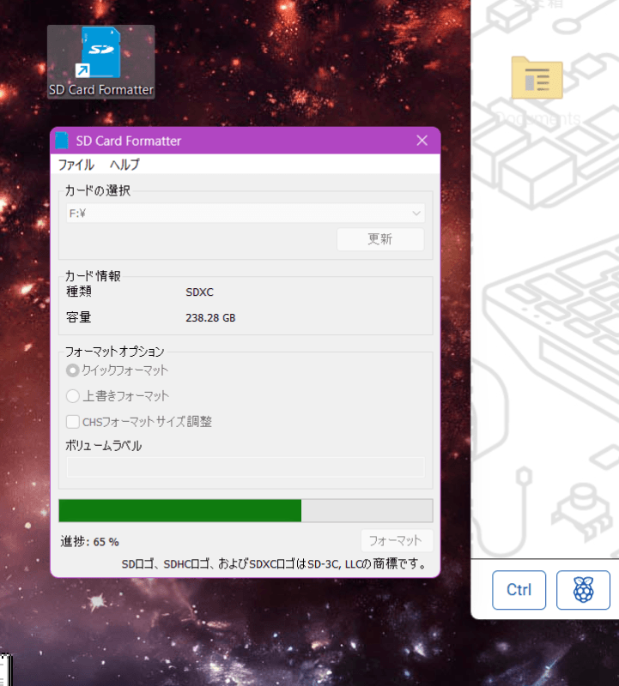The height and width of the screenshot is (686, 619).
Task: Select the 上書きフォーマット radio option
Action: [x=73, y=396]
